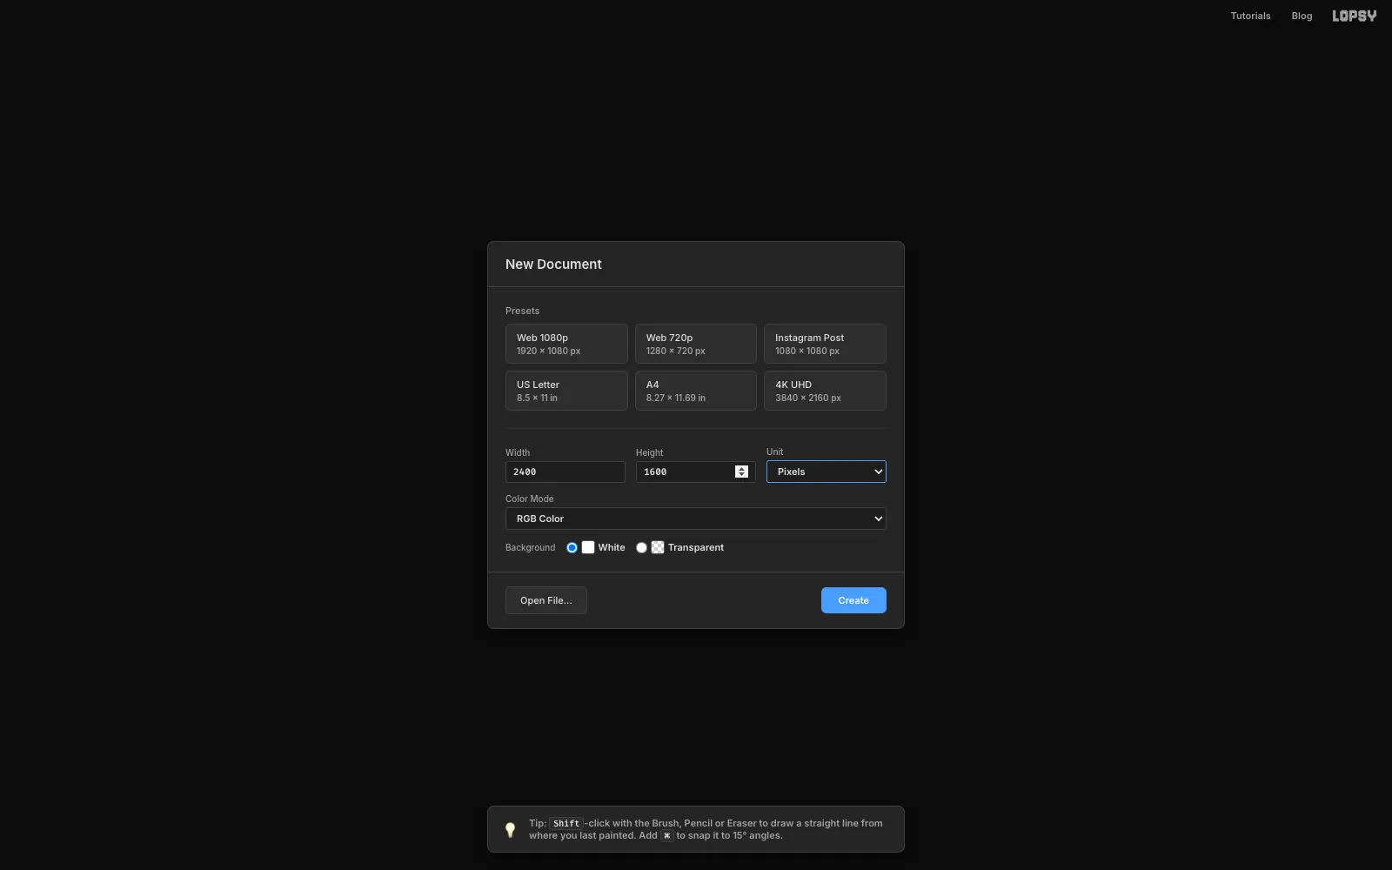Open the Tutorials link
Viewport: 1392px width, 870px height.
1250,16
